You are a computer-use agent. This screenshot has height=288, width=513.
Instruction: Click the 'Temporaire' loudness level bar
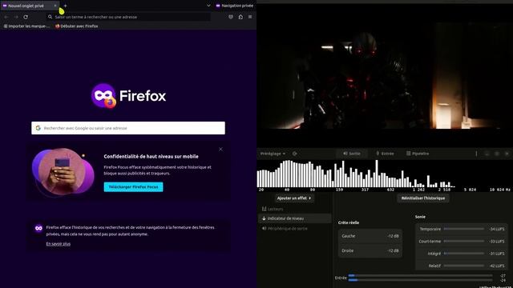pyautogui.click(x=464, y=229)
